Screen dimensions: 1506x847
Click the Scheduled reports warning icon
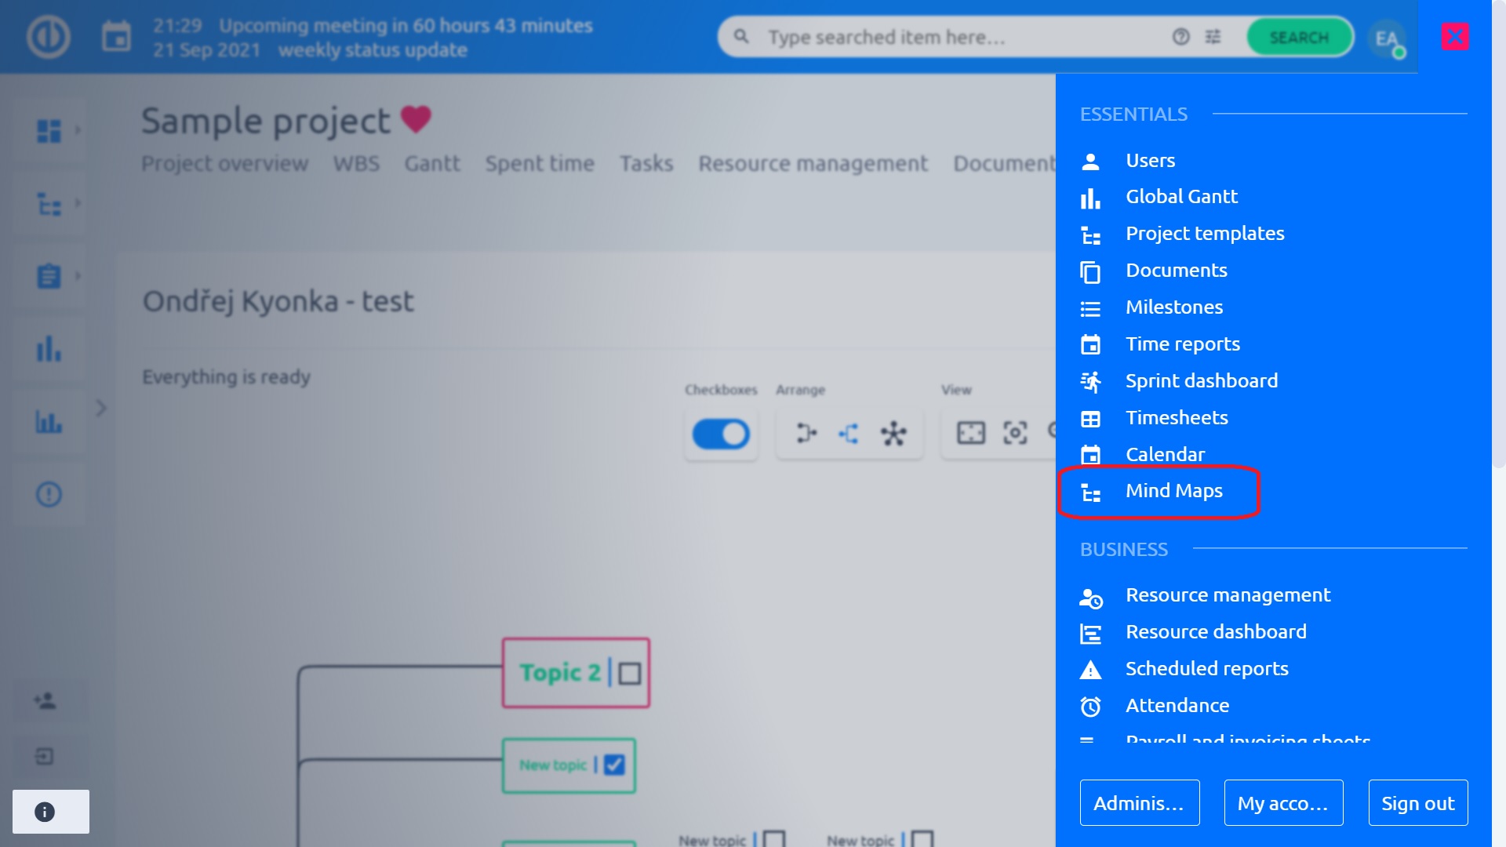[x=1090, y=670]
